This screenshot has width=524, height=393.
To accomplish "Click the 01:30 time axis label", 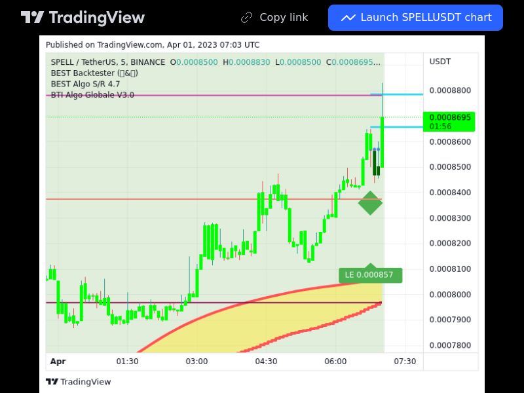I will 127,362.
